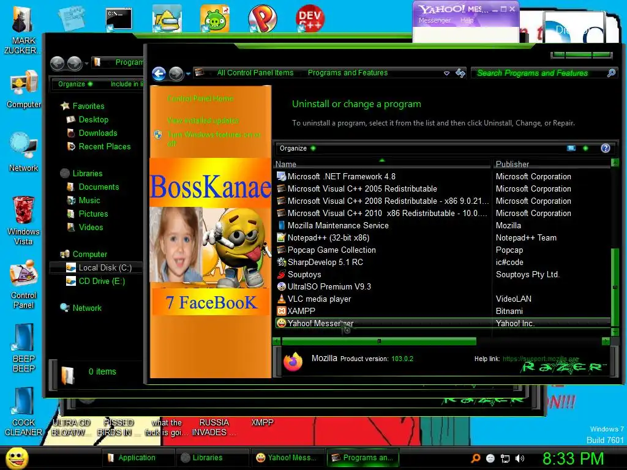Click horizontal scrollbar right arrow
The width and height of the screenshot is (627, 470).
[606, 341]
